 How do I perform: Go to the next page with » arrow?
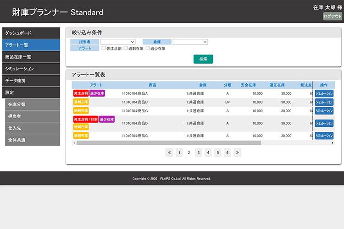[x=237, y=153]
